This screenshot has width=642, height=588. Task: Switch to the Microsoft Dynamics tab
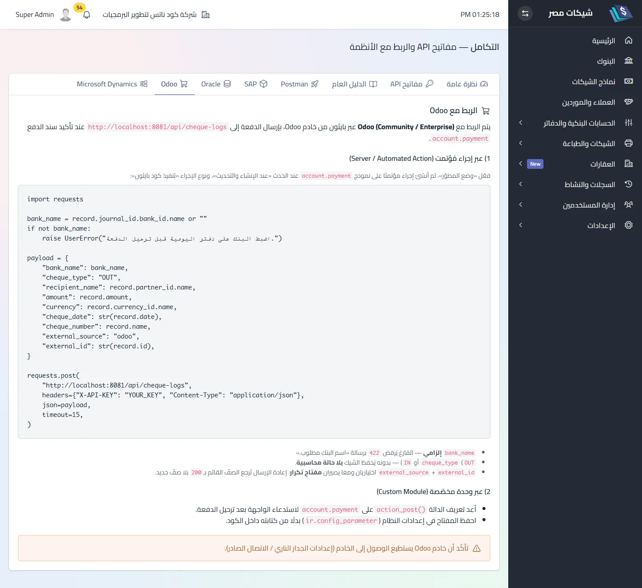[x=112, y=84]
